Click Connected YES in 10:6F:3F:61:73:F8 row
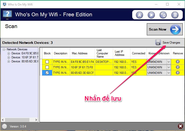185x131 pixels. (x=138, y=67)
